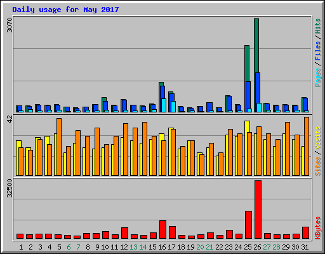Click the 3070 axis value
Image resolution: width=325 pixels, height=254 pixels.
pyautogui.click(x=10, y=25)
